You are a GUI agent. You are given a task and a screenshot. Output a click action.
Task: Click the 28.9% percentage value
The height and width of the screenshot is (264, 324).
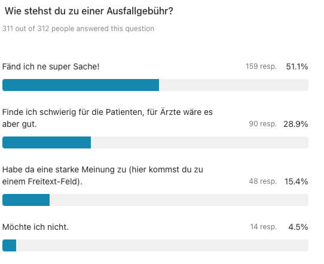296,124
